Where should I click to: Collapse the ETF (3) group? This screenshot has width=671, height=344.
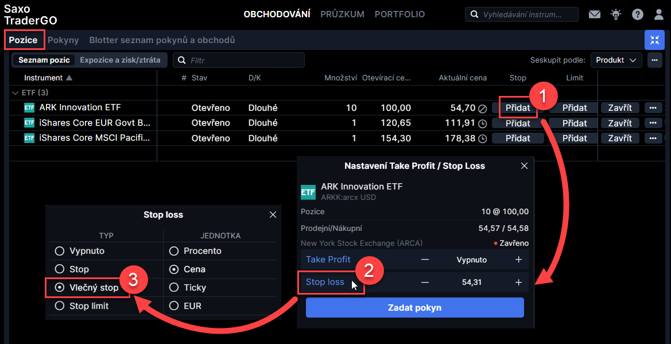click(x=15, y=92)
